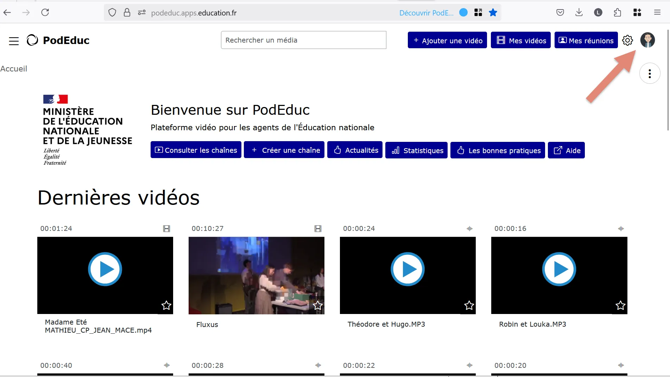
Task: Open the four-squares grid toolbar icon
Action: pyautogui.click(x=637, y=13)
